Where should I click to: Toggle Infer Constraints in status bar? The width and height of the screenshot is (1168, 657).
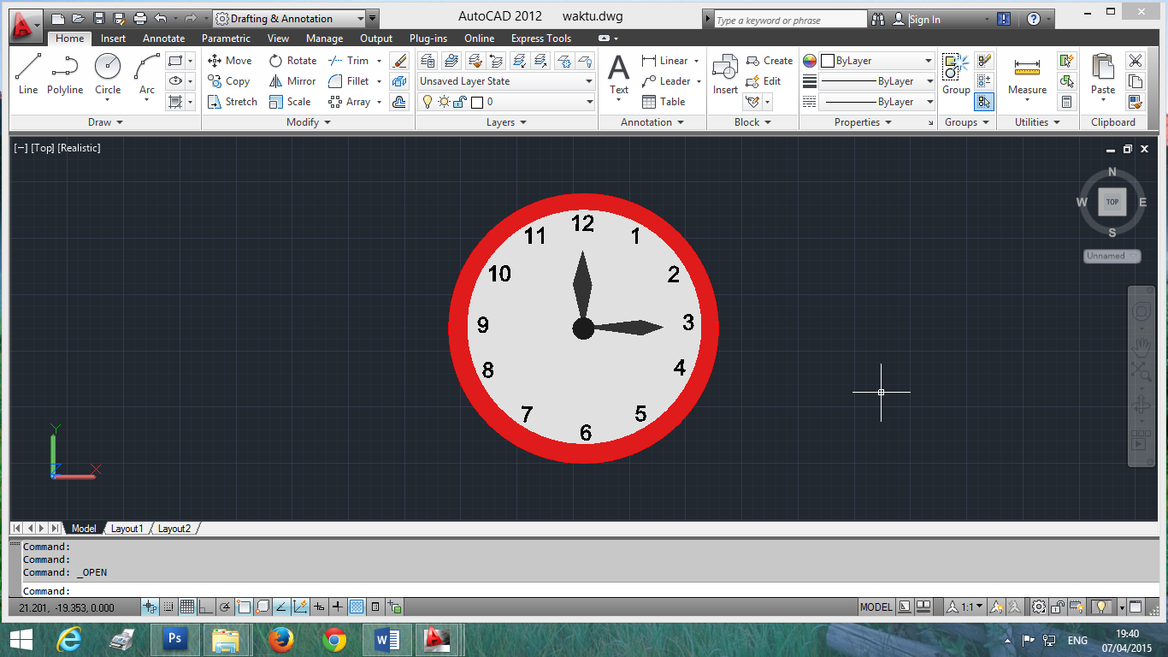coord(150,607)
